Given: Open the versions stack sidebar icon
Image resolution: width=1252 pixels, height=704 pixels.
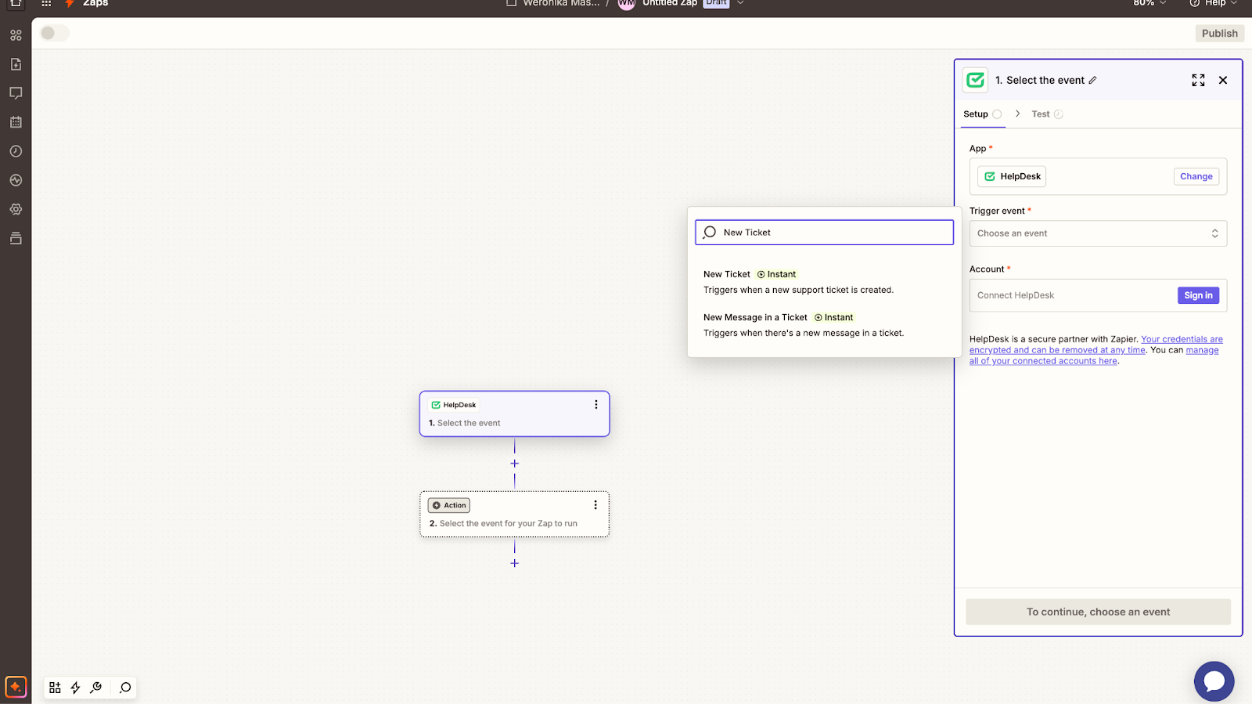Looking at the screenshot, I should 16,238.
